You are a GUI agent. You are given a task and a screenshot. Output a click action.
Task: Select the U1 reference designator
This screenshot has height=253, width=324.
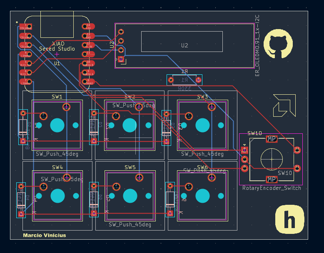(x=57, y=63)
